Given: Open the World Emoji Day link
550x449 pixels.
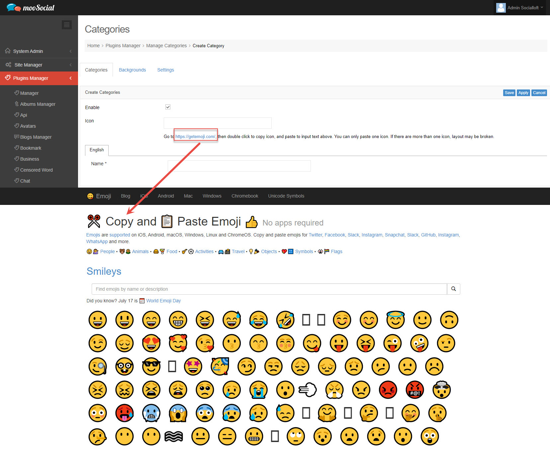Looking at the screenshot, I should (163, 301).
